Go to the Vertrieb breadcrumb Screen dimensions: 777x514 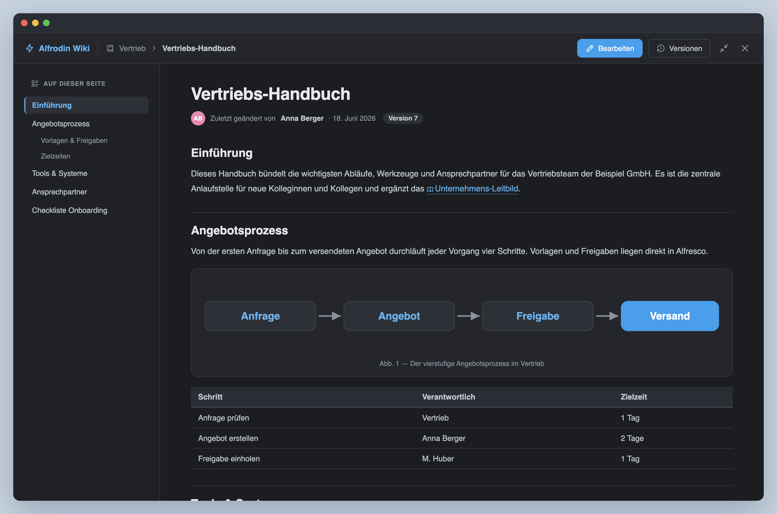click(132, 48)
